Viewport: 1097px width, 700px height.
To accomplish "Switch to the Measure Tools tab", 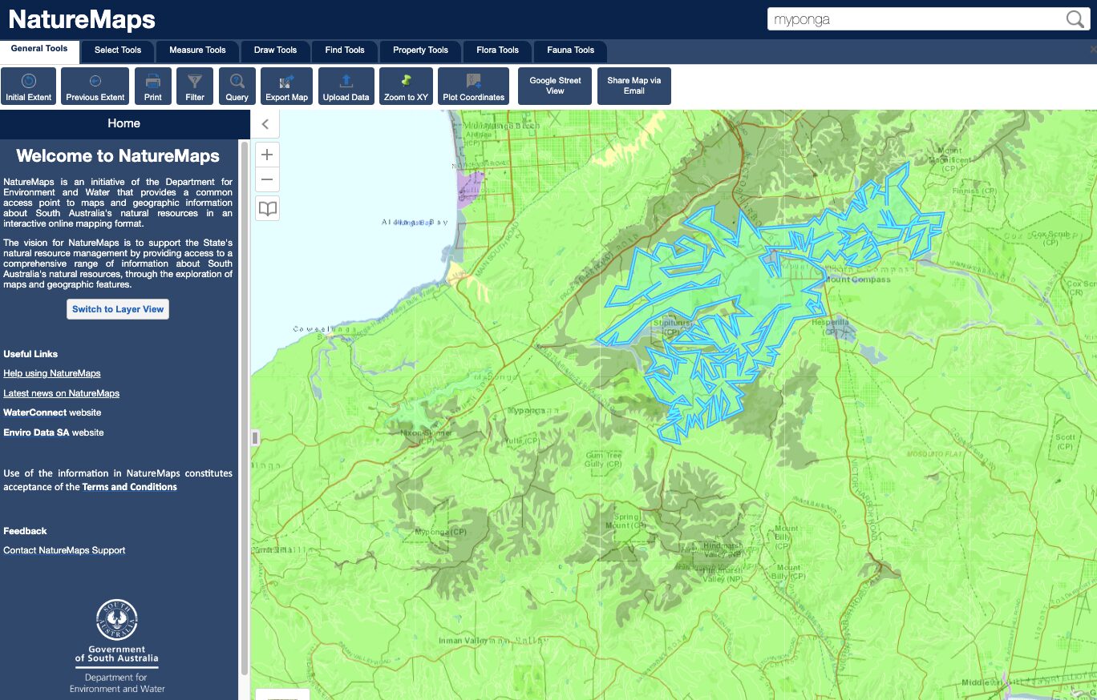I will pos(197,50).
